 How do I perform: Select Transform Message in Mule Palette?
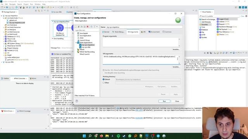coord(227,27)
